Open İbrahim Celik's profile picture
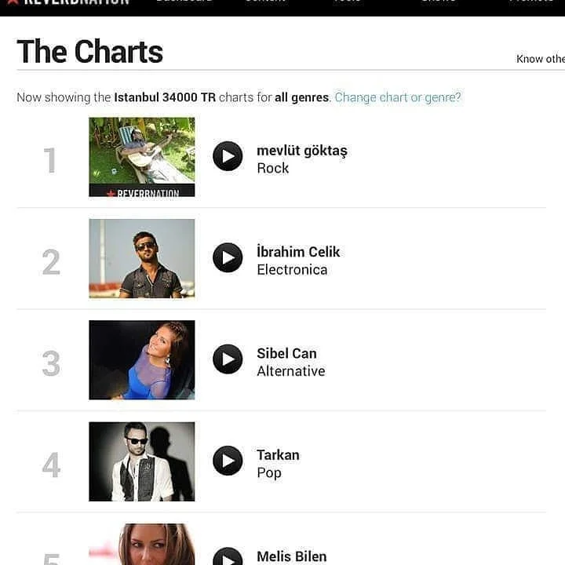Viewport: 565px width, 565px height. pos(142,258)
